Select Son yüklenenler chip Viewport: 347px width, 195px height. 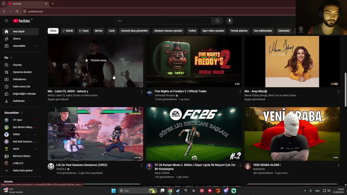point(263,31)
